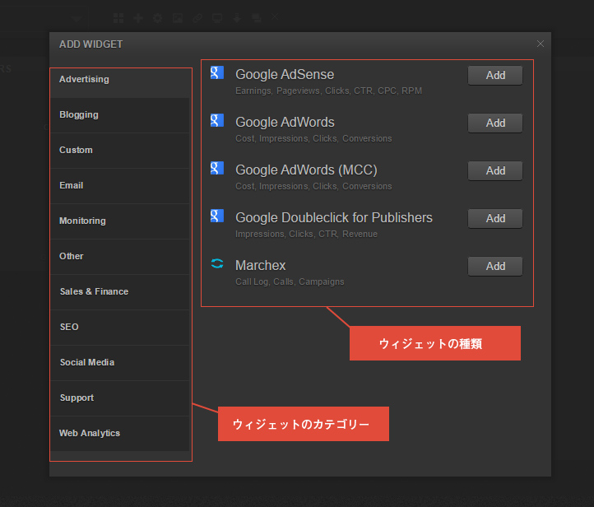Image resolution: width=594 pixels, height=507 pixels.
Task: Click the dimmed monitor display toolbar icon
Action: pos(217,18)
